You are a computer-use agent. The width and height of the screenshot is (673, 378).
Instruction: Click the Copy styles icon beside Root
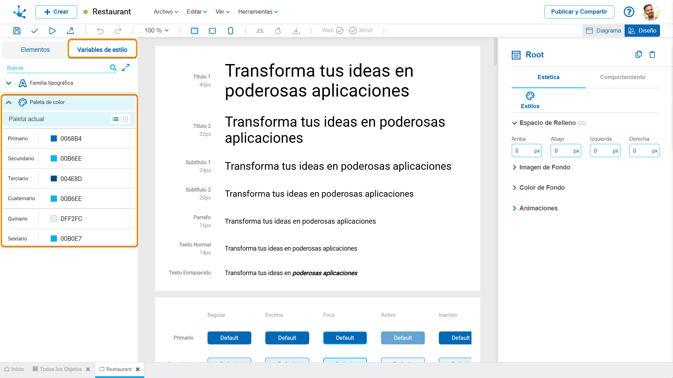pos(638,55)
